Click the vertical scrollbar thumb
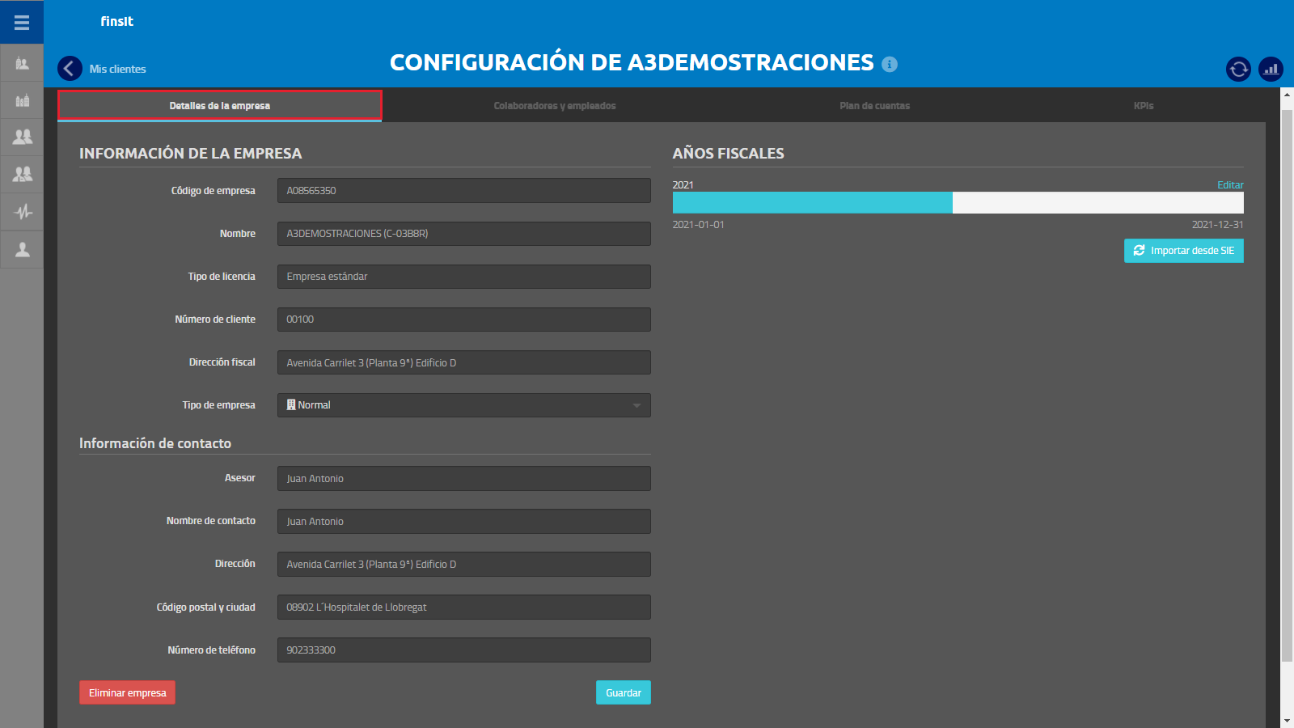Viewport: 1294px width, 728px height. point(1287,386)
